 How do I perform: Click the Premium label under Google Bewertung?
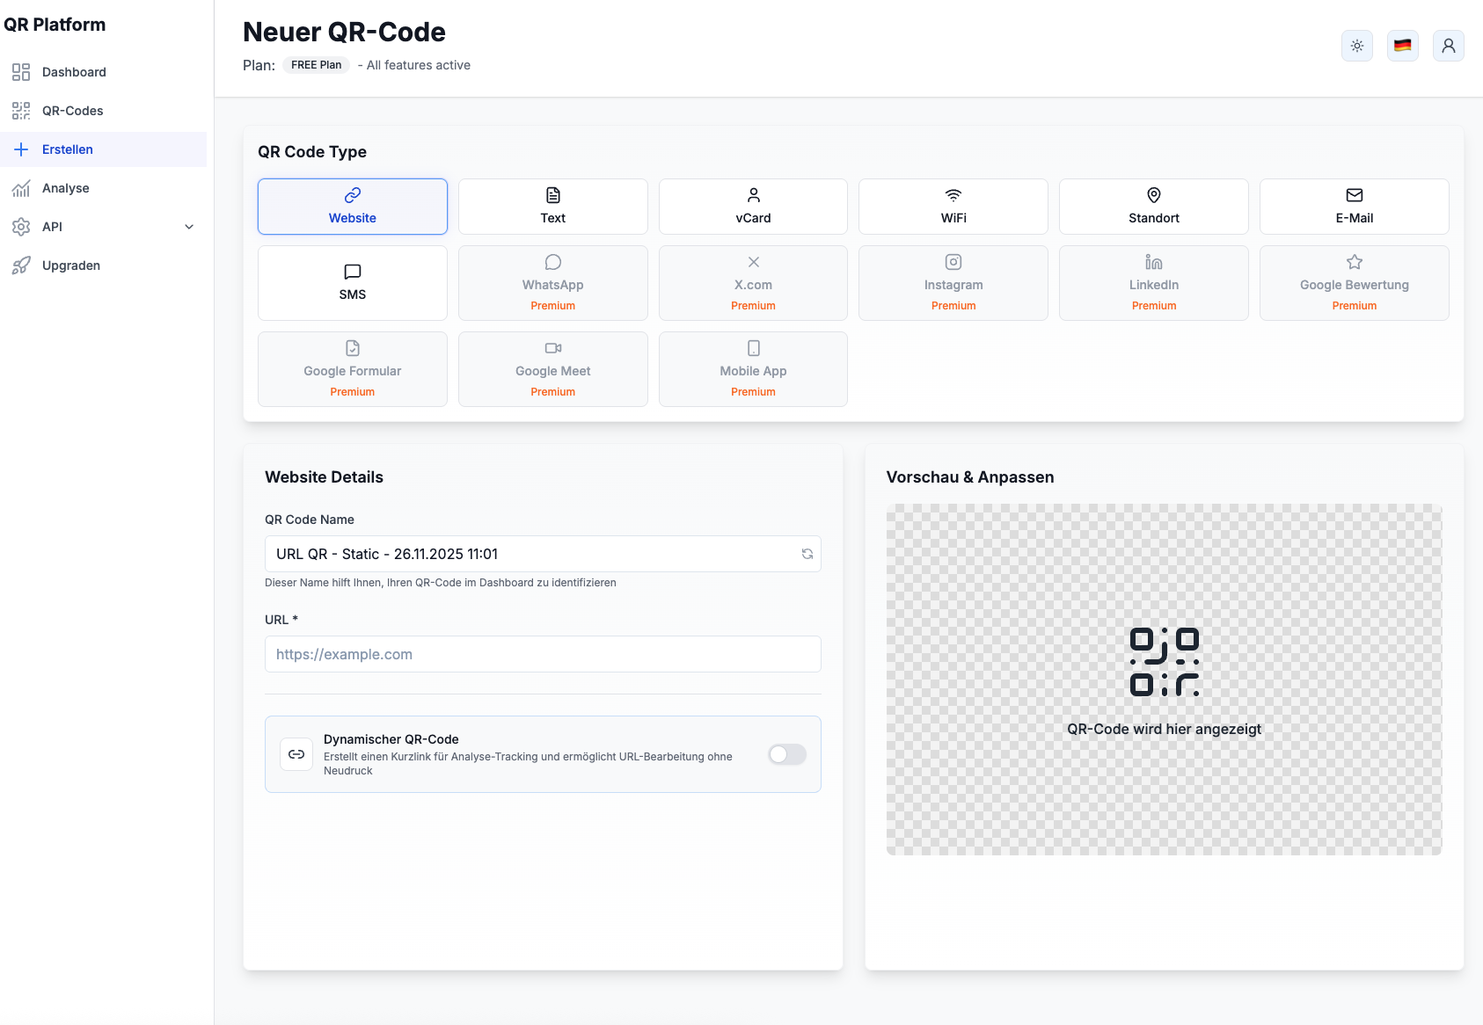(1355, 306)
